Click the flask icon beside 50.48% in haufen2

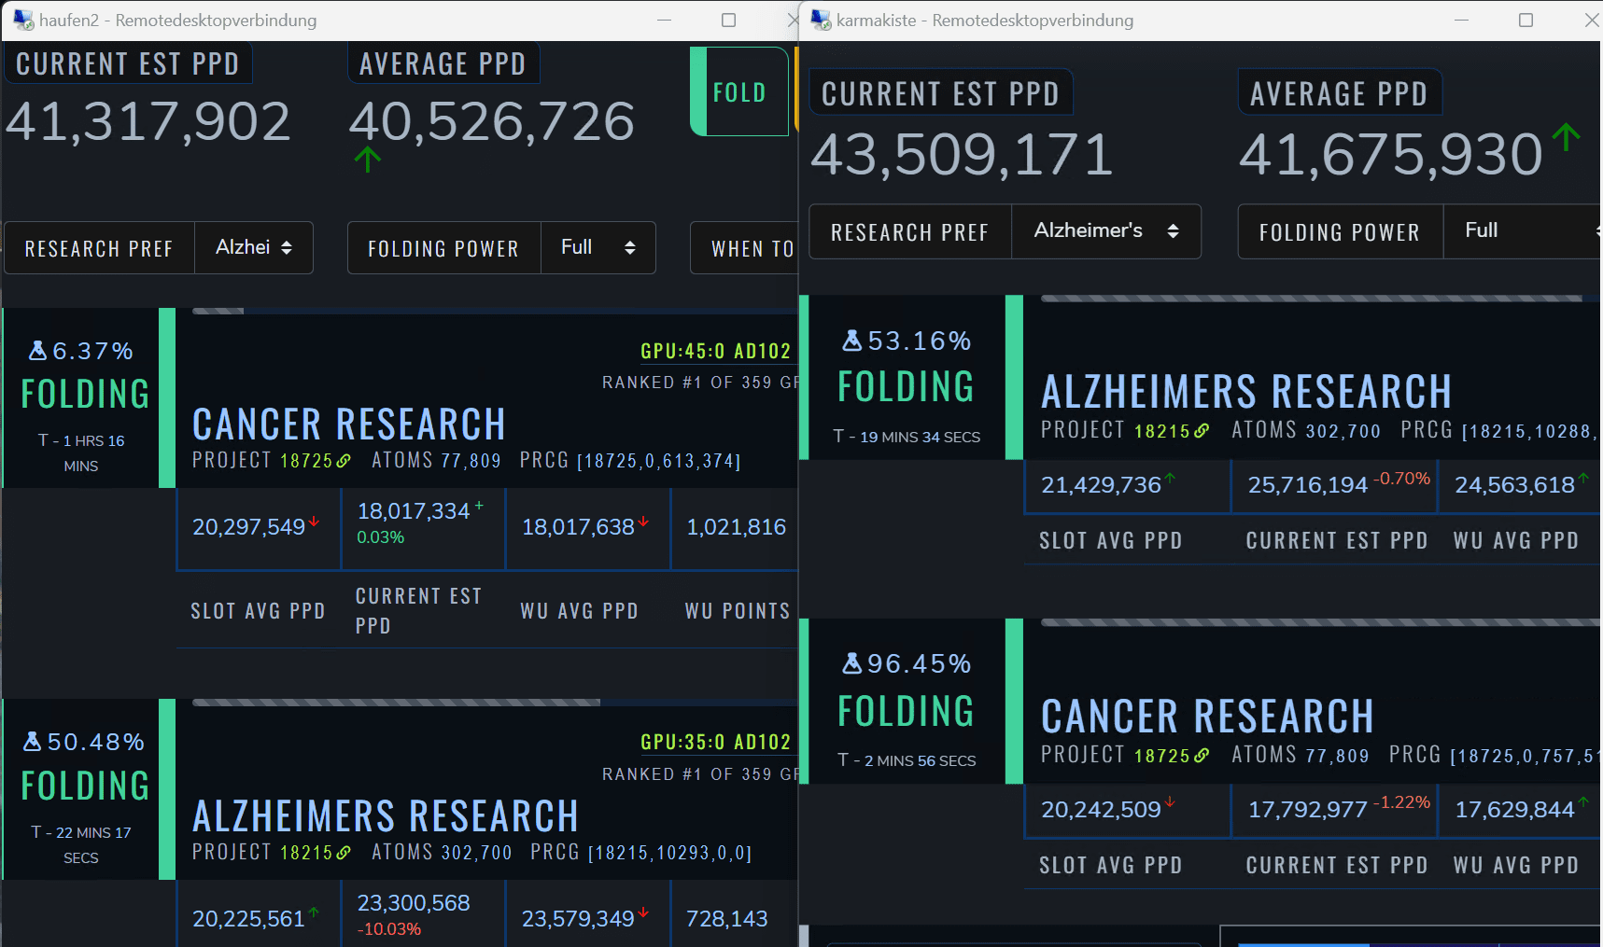click(33, 742)
